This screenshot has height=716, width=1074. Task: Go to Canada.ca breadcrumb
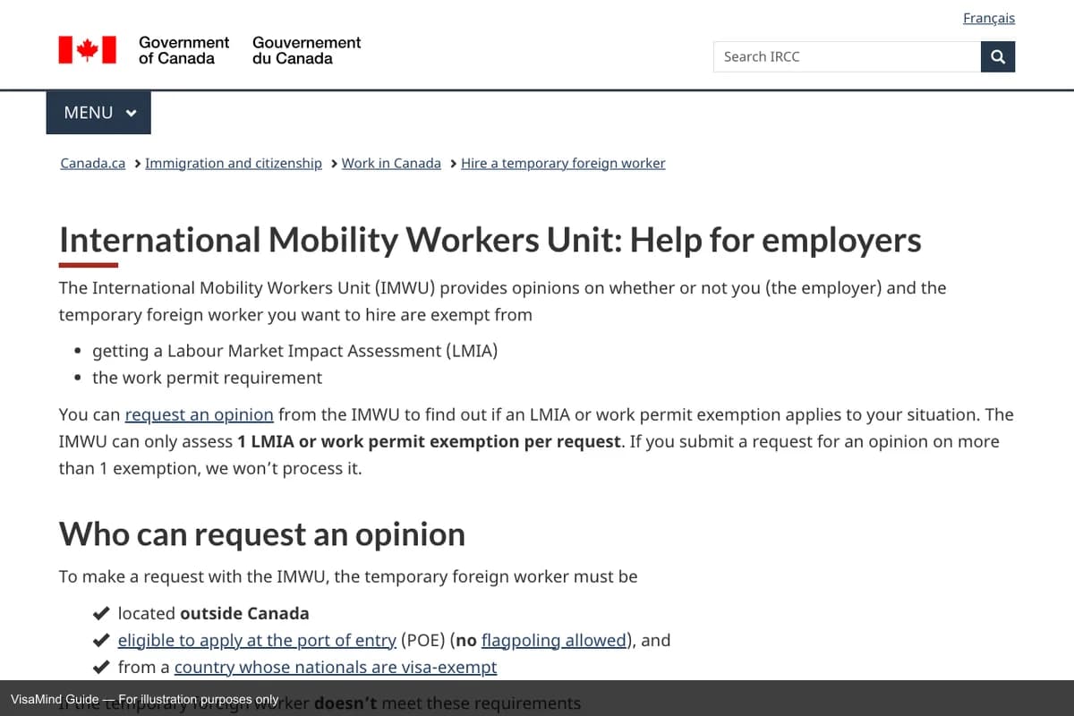[x=92, y=164]
